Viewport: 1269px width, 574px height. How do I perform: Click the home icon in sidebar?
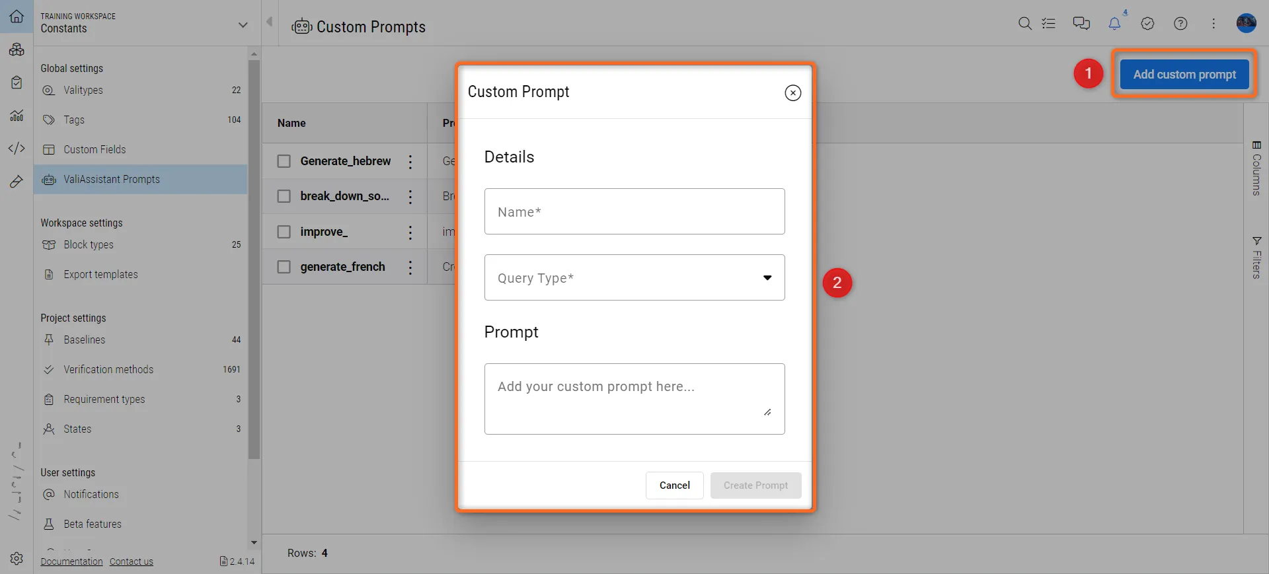point(17,17)
